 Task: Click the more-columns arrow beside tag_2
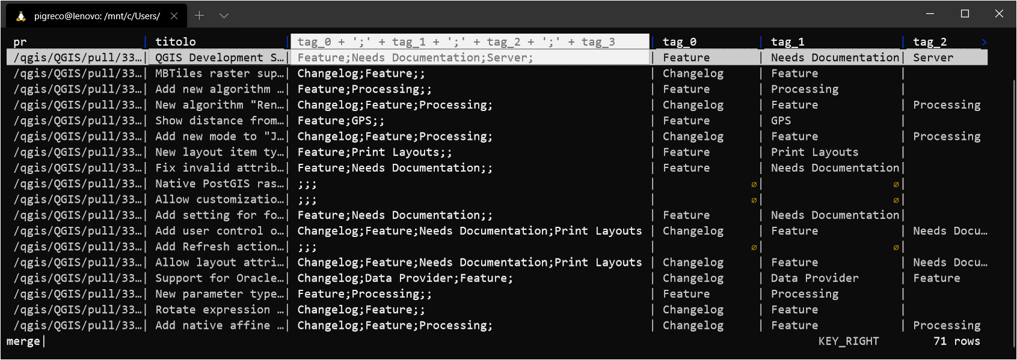tap(984, 42)
